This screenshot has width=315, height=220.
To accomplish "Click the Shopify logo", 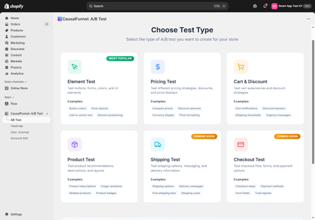I will (14, 6).
